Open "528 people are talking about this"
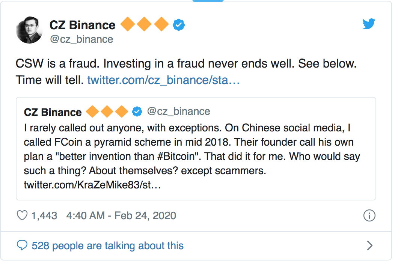The width and height of the screenshot is (398, 262). tap(108, 245)
